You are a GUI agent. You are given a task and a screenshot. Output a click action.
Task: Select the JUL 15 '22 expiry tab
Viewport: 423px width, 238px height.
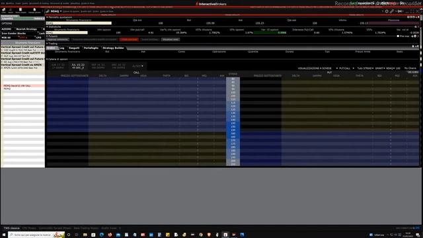(x=78, y=66)
